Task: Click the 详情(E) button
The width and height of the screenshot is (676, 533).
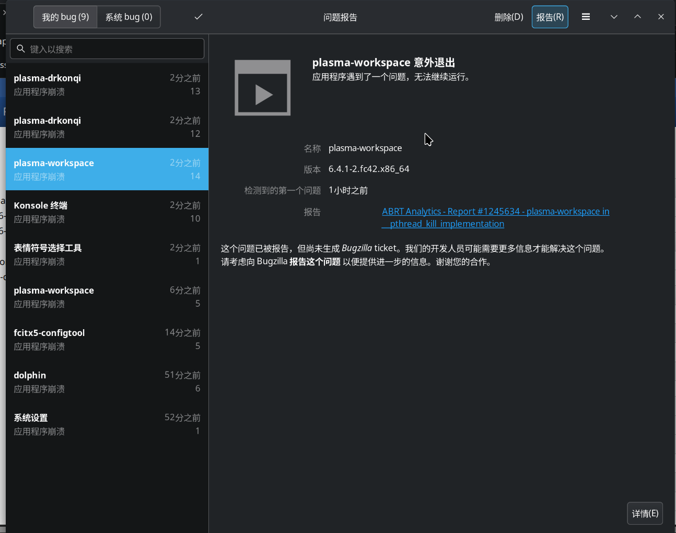Action: [x=645, y=513]
